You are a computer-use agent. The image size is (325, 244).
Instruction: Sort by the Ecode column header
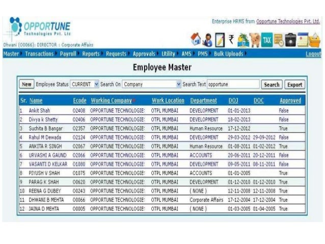[79, 100]
